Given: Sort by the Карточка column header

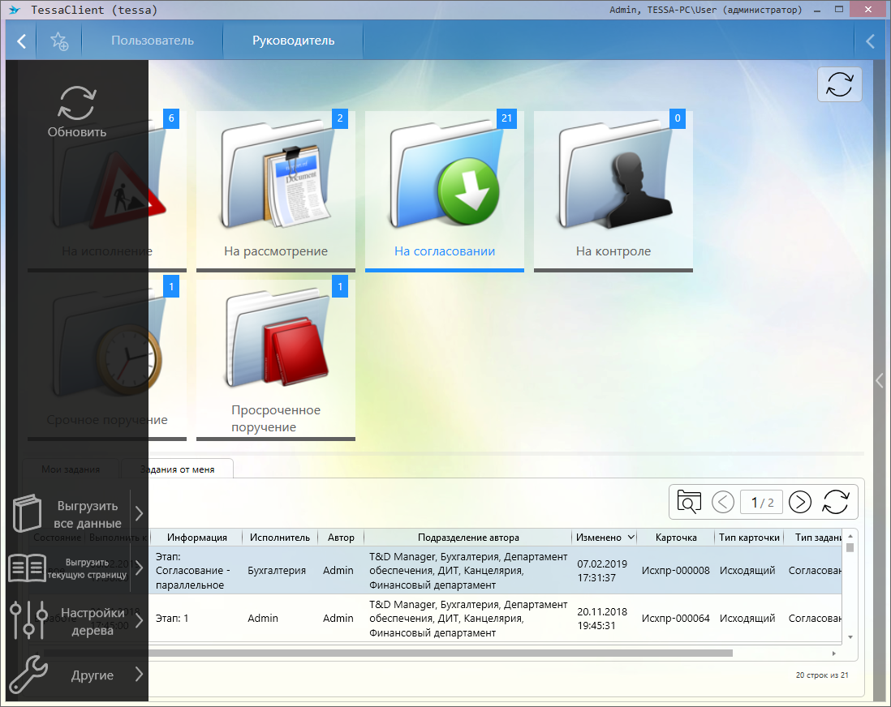Looking at the screenshot, I should [x=676, y=538].
